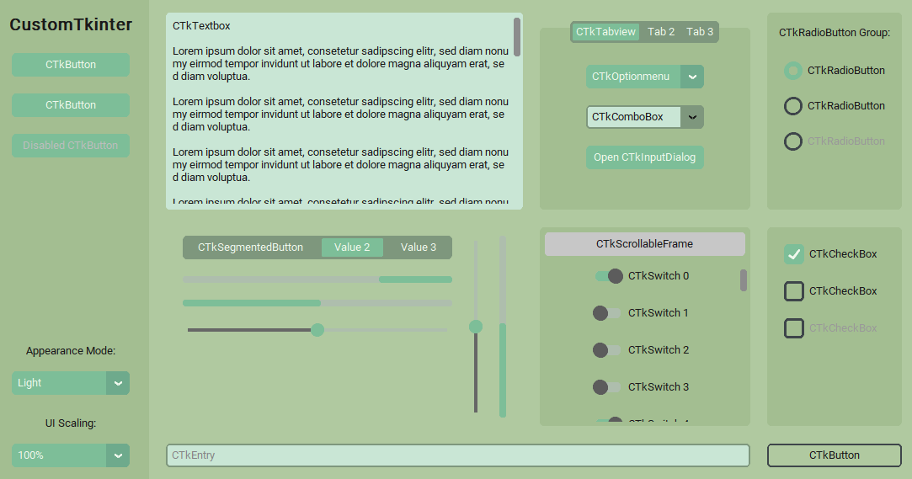Screen dimensions: 912x479
Task: Switch to Tab 3
Action: pos(700,32)
